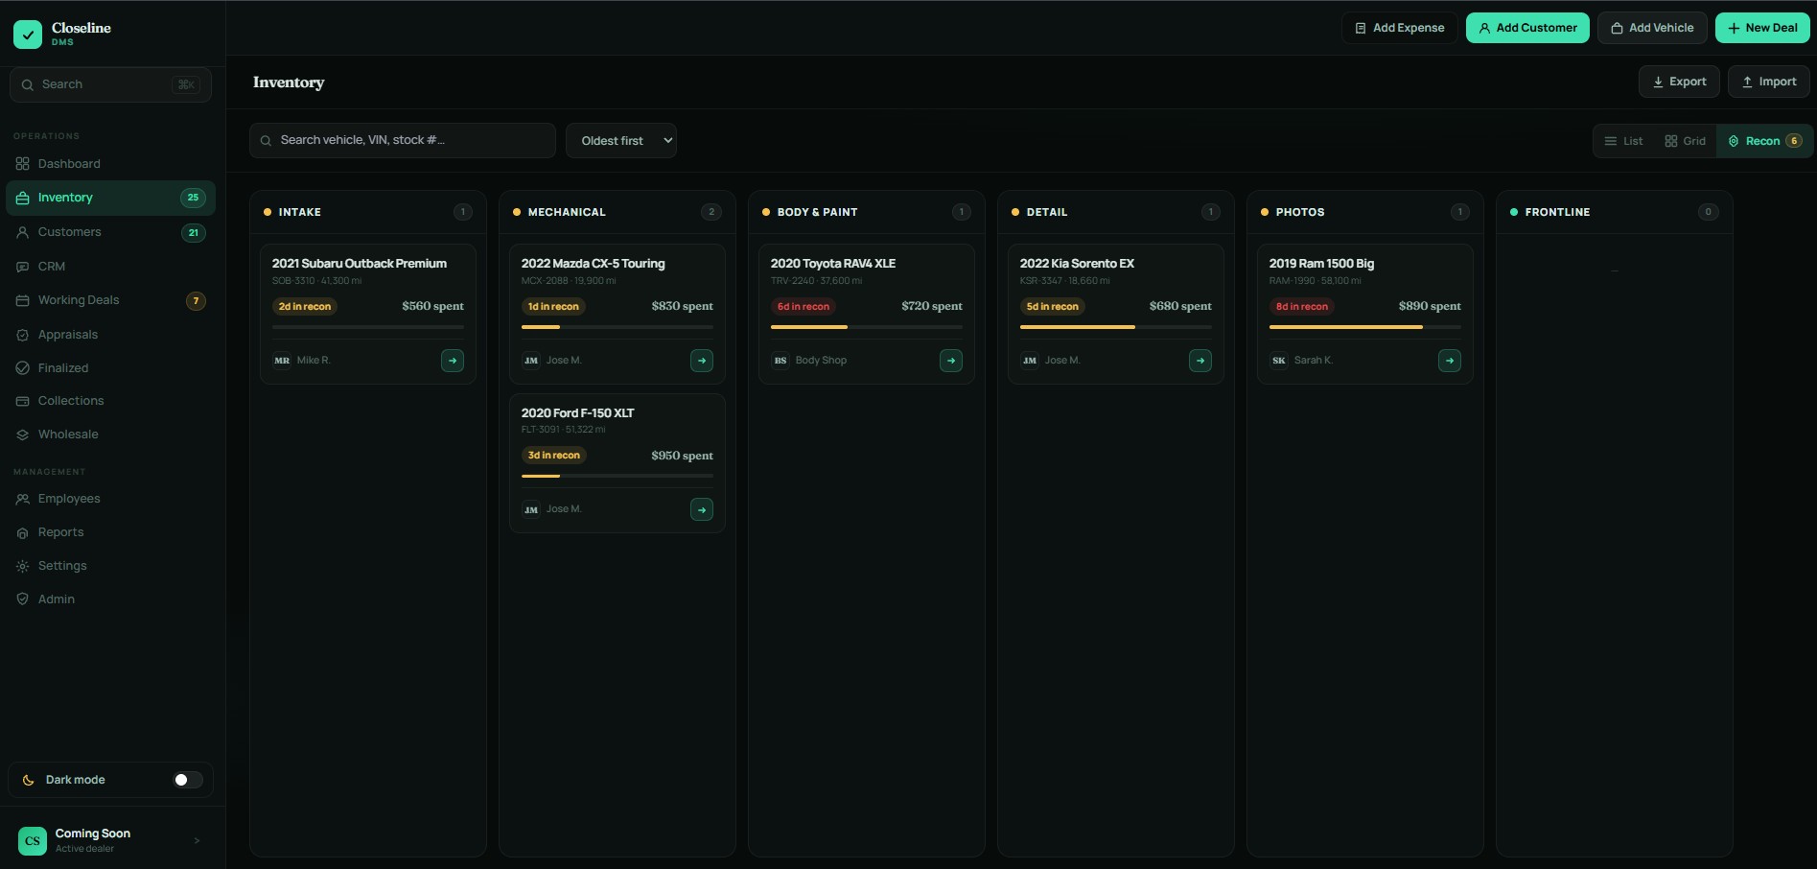Expand the Coming Soon dealer menu chevron
The width and height of the screenshot is (1817, 869).
(x=197, y=841)
